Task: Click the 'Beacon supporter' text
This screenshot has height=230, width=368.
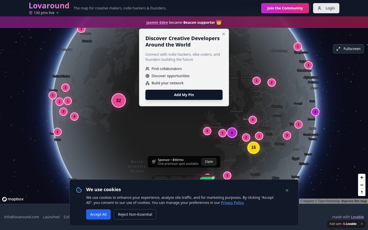Action: point(199,22)
